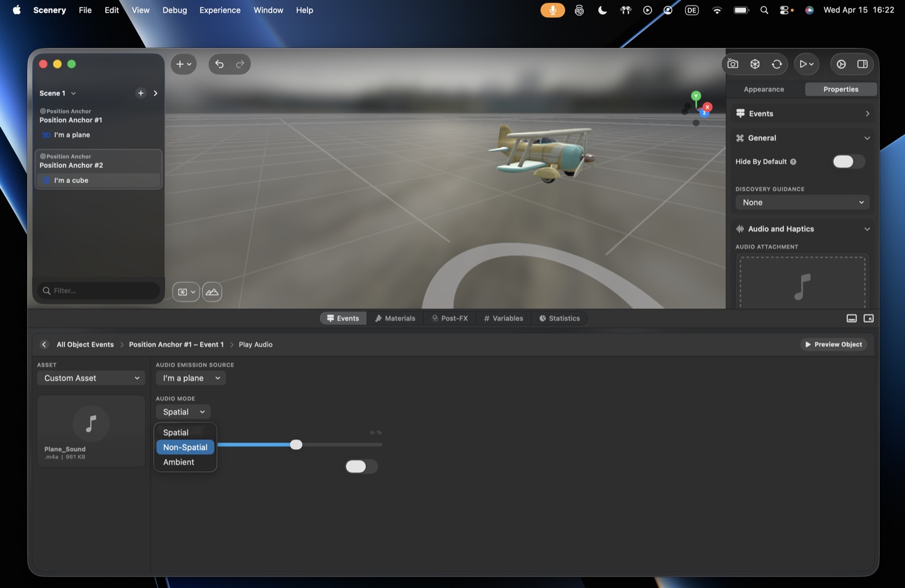Click the Filter search field
This screenshot has height=588, width=905.
(99, 291)
